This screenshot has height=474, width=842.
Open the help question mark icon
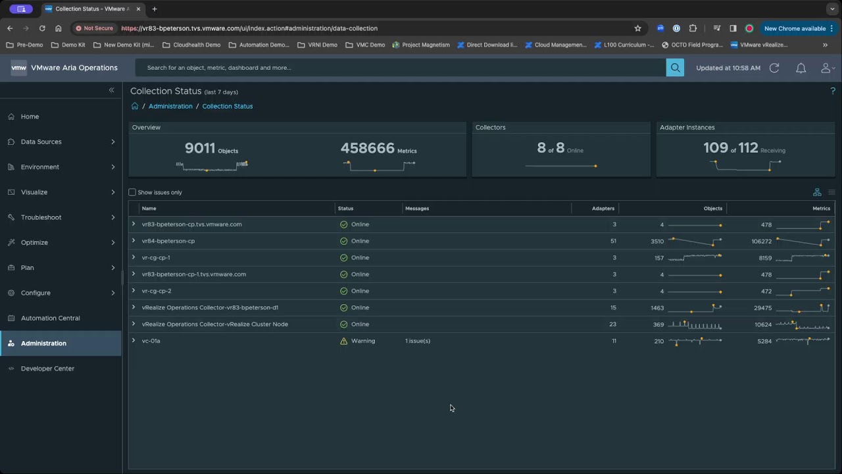(833, 92)
